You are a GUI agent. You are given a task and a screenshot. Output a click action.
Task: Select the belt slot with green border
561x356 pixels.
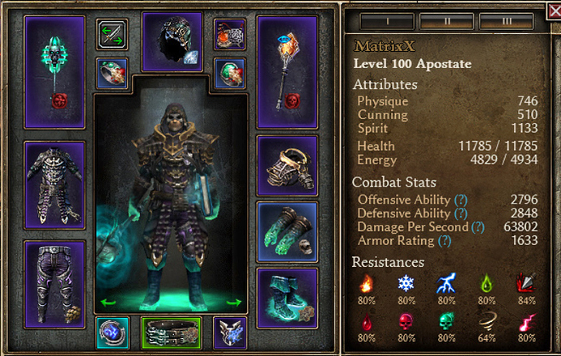pos(172,332)
